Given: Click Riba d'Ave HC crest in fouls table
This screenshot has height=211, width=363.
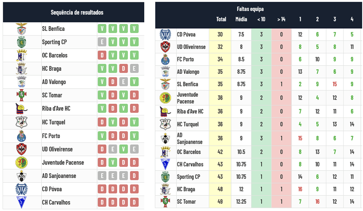Looking at the screenshot, I should pyautogui.click(x=165, y=112).
